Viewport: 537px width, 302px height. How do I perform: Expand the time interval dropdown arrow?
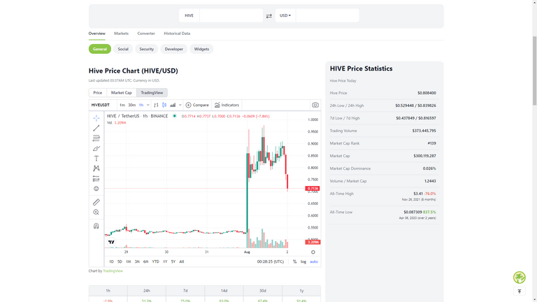[148, 105]
